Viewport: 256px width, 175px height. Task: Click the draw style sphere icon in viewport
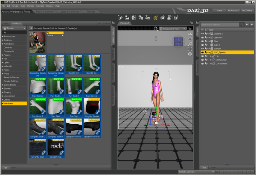click(x=156, y=29)
